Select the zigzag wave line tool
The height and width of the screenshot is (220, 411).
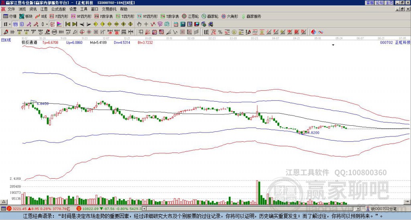point(175,32)
